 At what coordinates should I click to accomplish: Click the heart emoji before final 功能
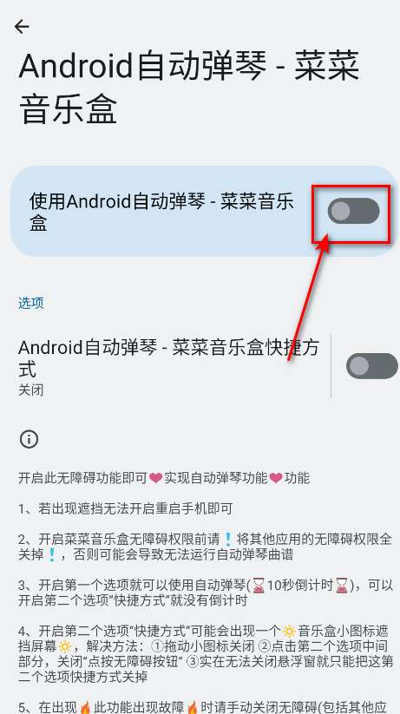[276, 478]
